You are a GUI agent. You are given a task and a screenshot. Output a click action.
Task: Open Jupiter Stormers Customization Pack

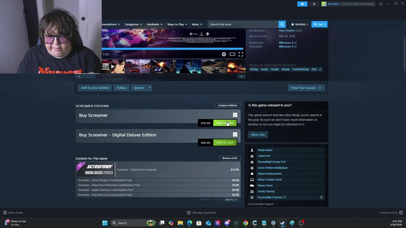point(158,190)
